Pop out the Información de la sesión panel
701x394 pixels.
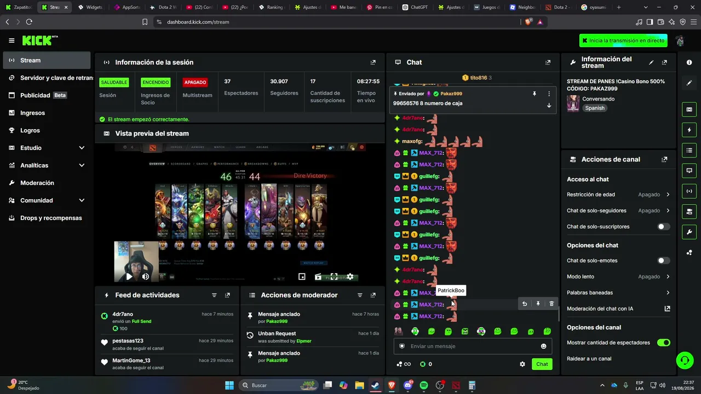[373, 62]
